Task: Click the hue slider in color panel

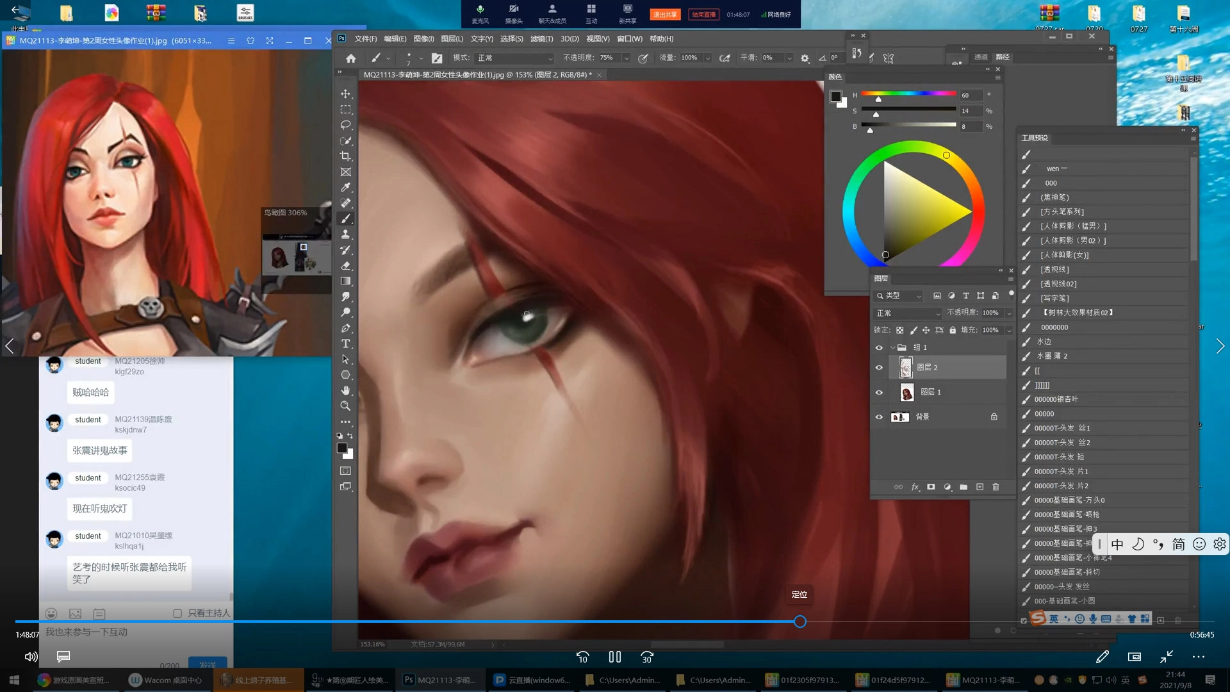Action: [908, 94]
